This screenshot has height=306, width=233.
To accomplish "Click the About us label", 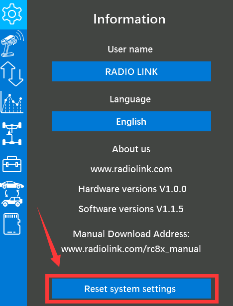I will [x=131, y=149].
